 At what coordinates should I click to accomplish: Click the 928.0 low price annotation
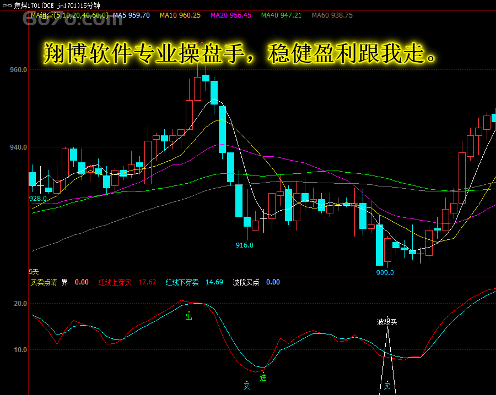[37, 198]
